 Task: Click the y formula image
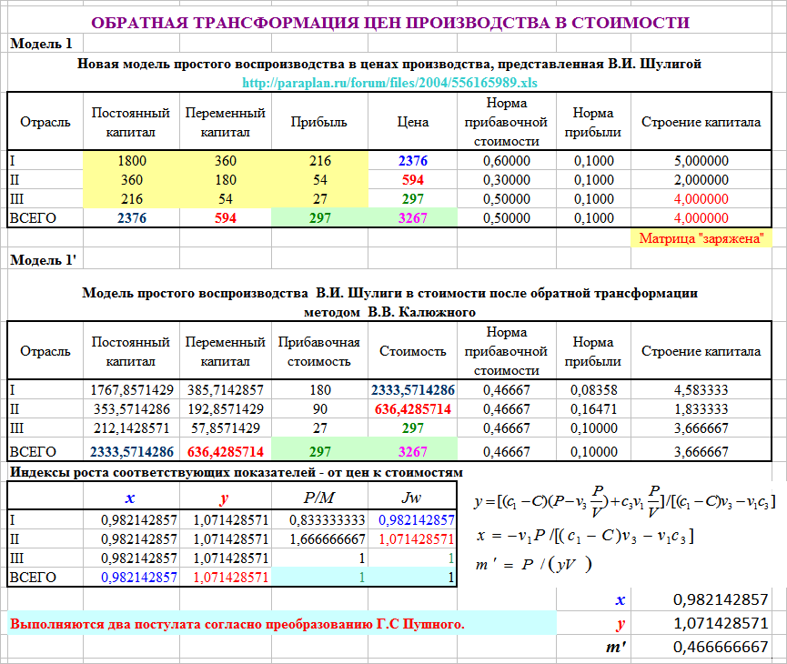point(625,501)
